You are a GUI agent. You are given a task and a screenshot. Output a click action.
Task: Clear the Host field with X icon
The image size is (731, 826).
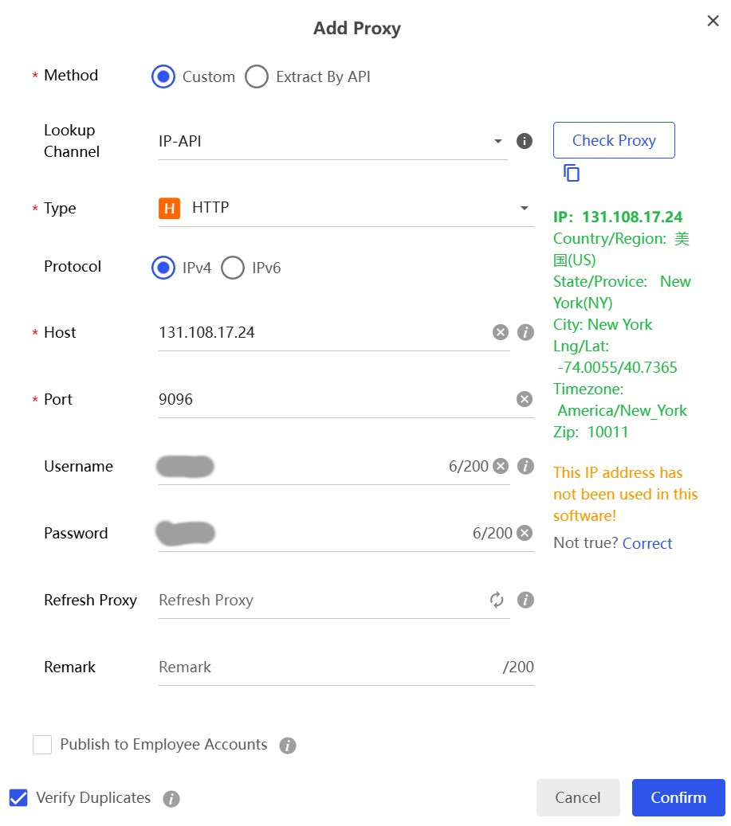(x=500, y=332)
